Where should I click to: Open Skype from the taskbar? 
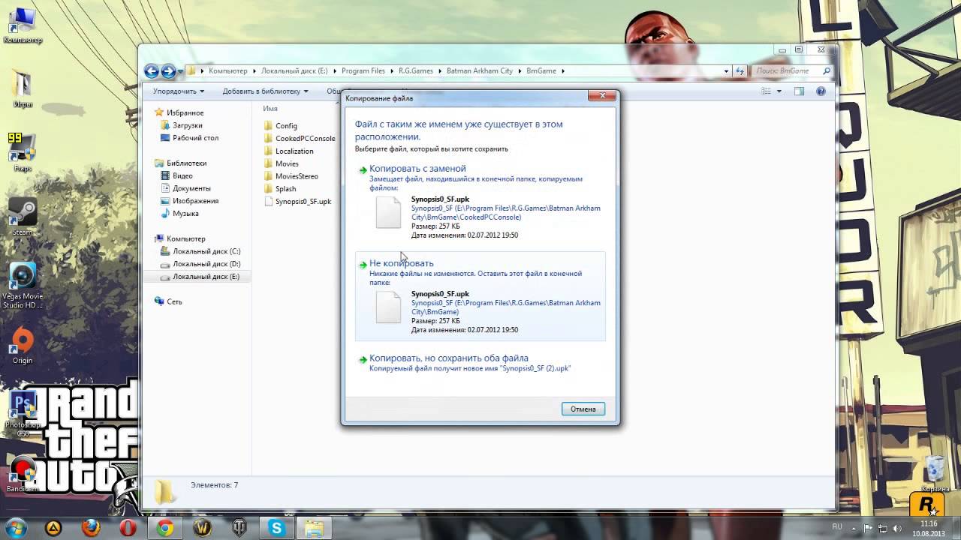pyautogui.click(x=277, y=528)
